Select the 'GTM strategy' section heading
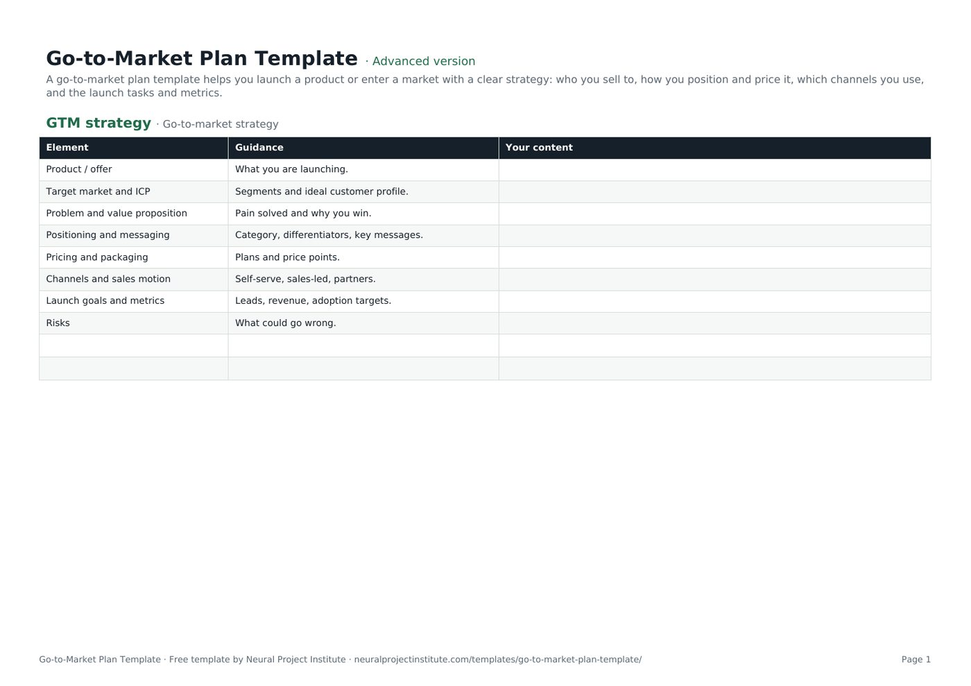Image resolution: width=971 pixels, height=686 pixels. coord(98,123)
